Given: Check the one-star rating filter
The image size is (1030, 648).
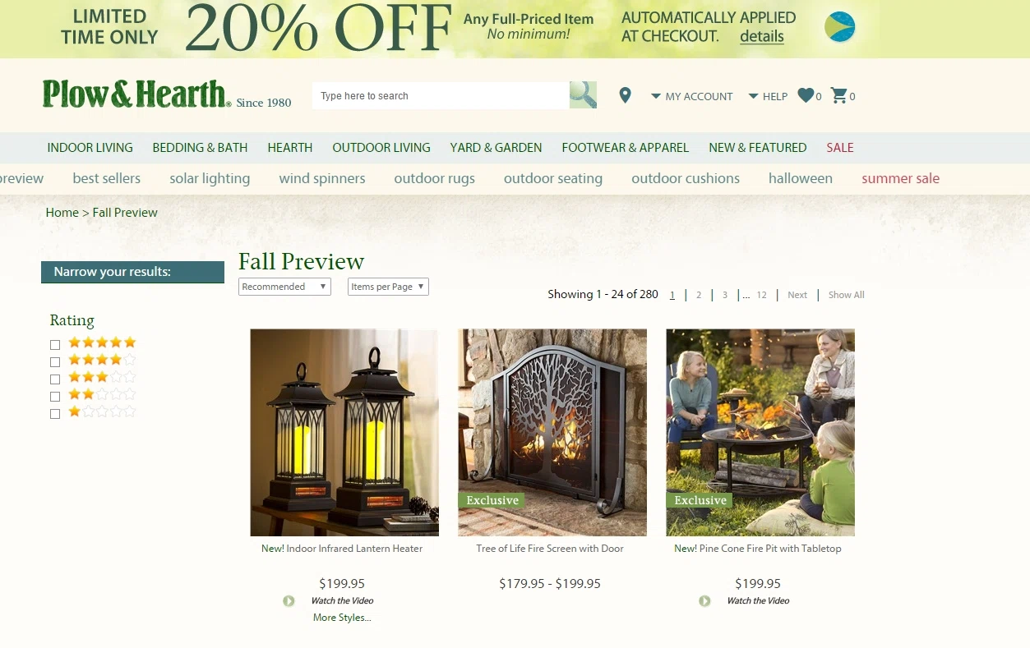Looking at the screenshot, I should click(55, 414).
